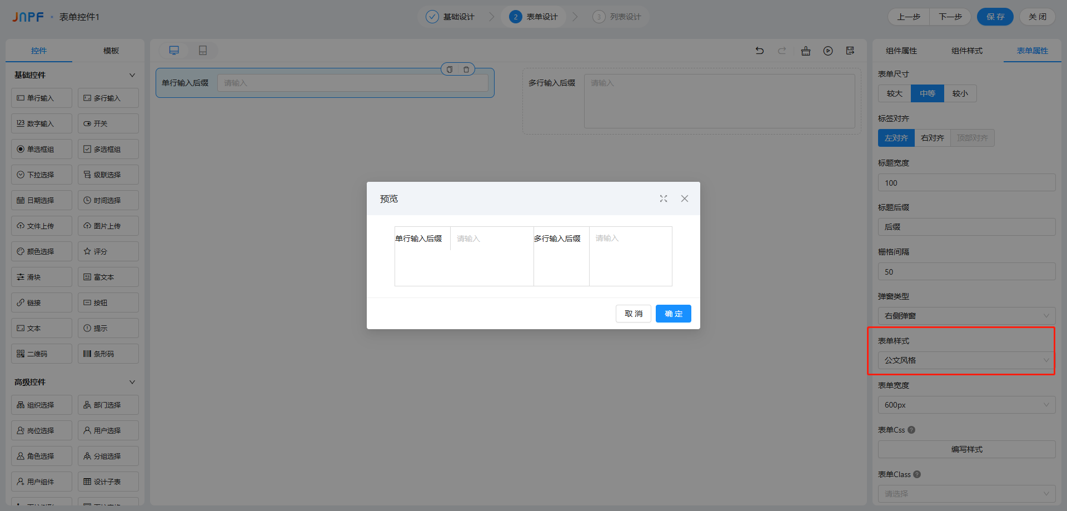Screen dimensions: 1067x511
Task: Add a 时间选择 control
Action: point(108,200)
